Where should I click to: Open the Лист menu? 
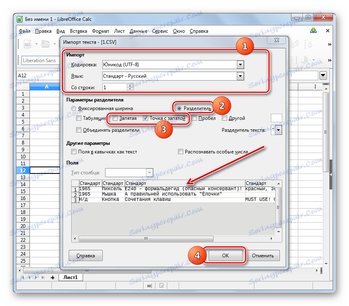tap(119, 31)
